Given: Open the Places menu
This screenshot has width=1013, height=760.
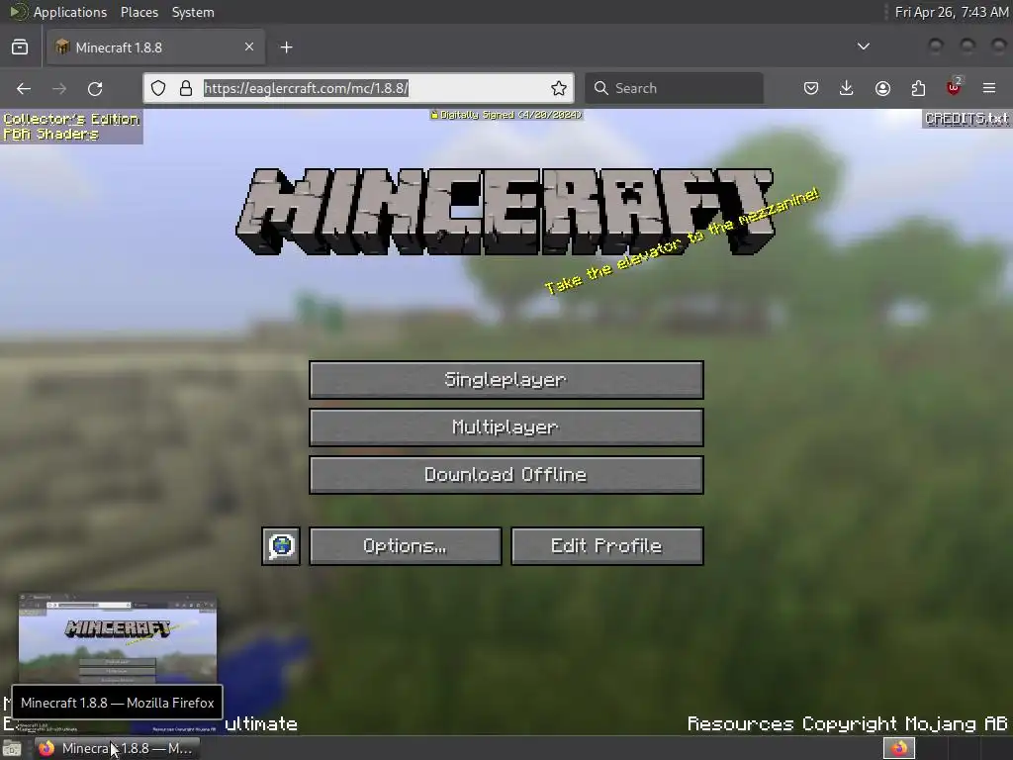Looking at the screenshot, I should tap(139, 12).
